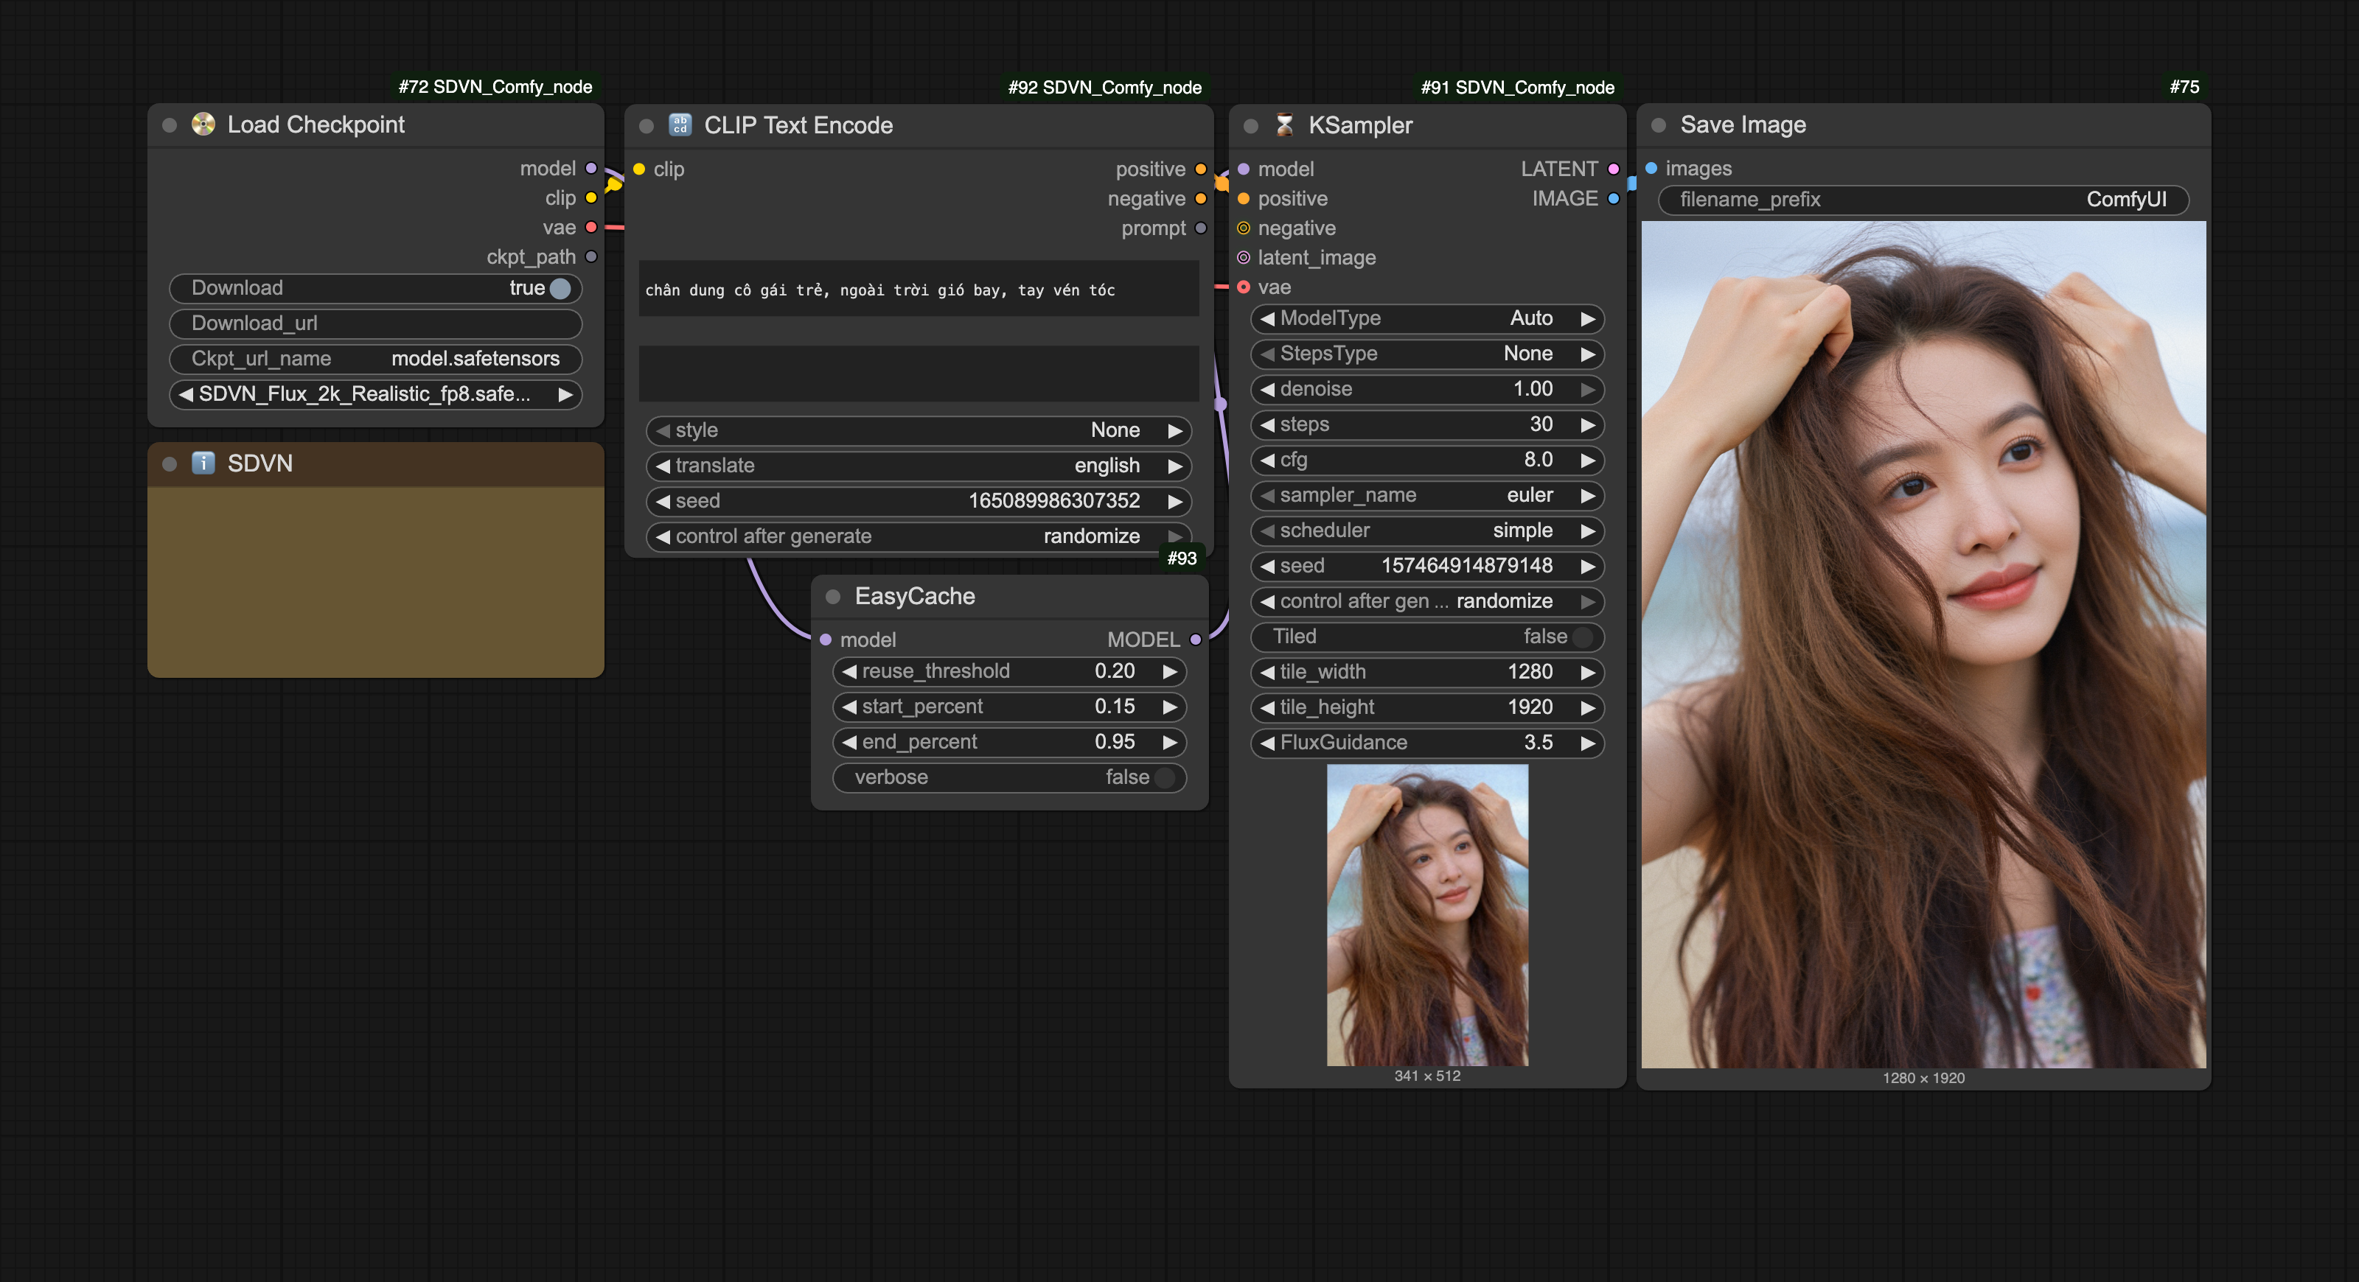Click the KSampler vae input port
Screen dimensions: 2359x1282
coord(1244,287)
